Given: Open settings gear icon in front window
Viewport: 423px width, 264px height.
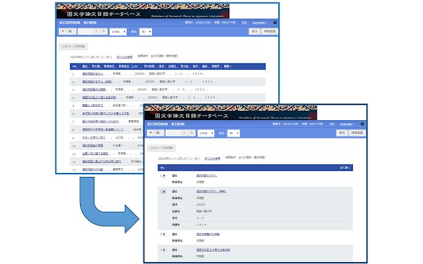Looking at the screenshot, I should pos(362,124).
